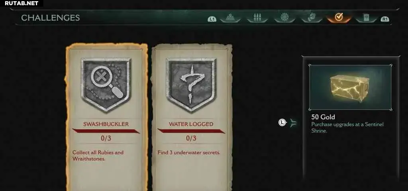Open the gear-shaped upgrades tab
This screenshot has width=408, height=191.
[x=284, y=18]
